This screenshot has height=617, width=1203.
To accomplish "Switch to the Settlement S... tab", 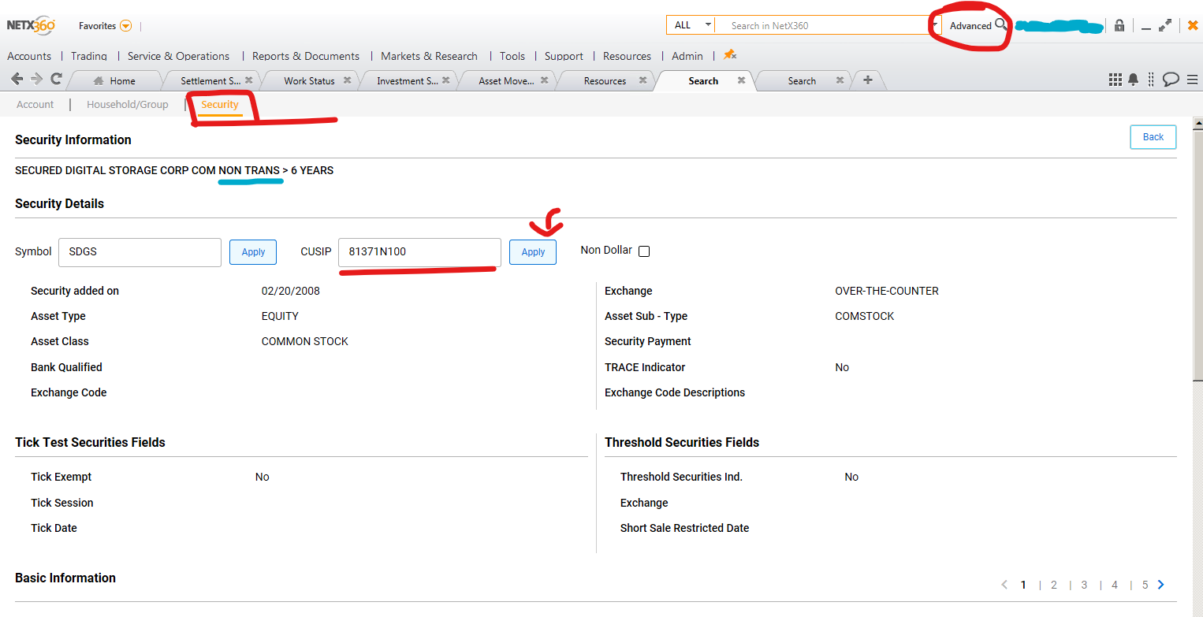I will pos(210,80).
